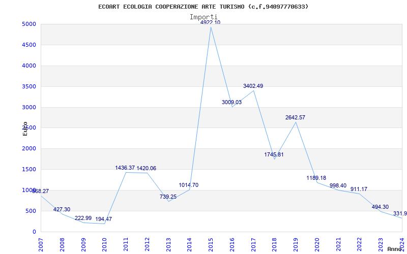Viewport: 407px width, 254px height.
Task: Click the 2007 year axis label
Action: 41,245
